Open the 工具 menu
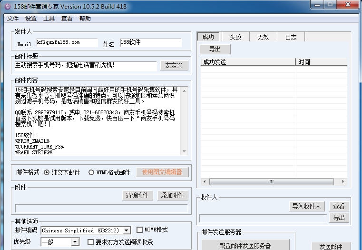Viewport: 362px width, 250px height. point(49,19)
